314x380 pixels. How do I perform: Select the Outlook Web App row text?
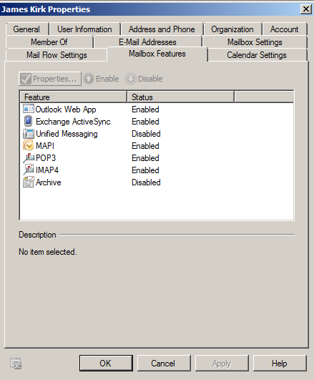[x=66, y=109]
